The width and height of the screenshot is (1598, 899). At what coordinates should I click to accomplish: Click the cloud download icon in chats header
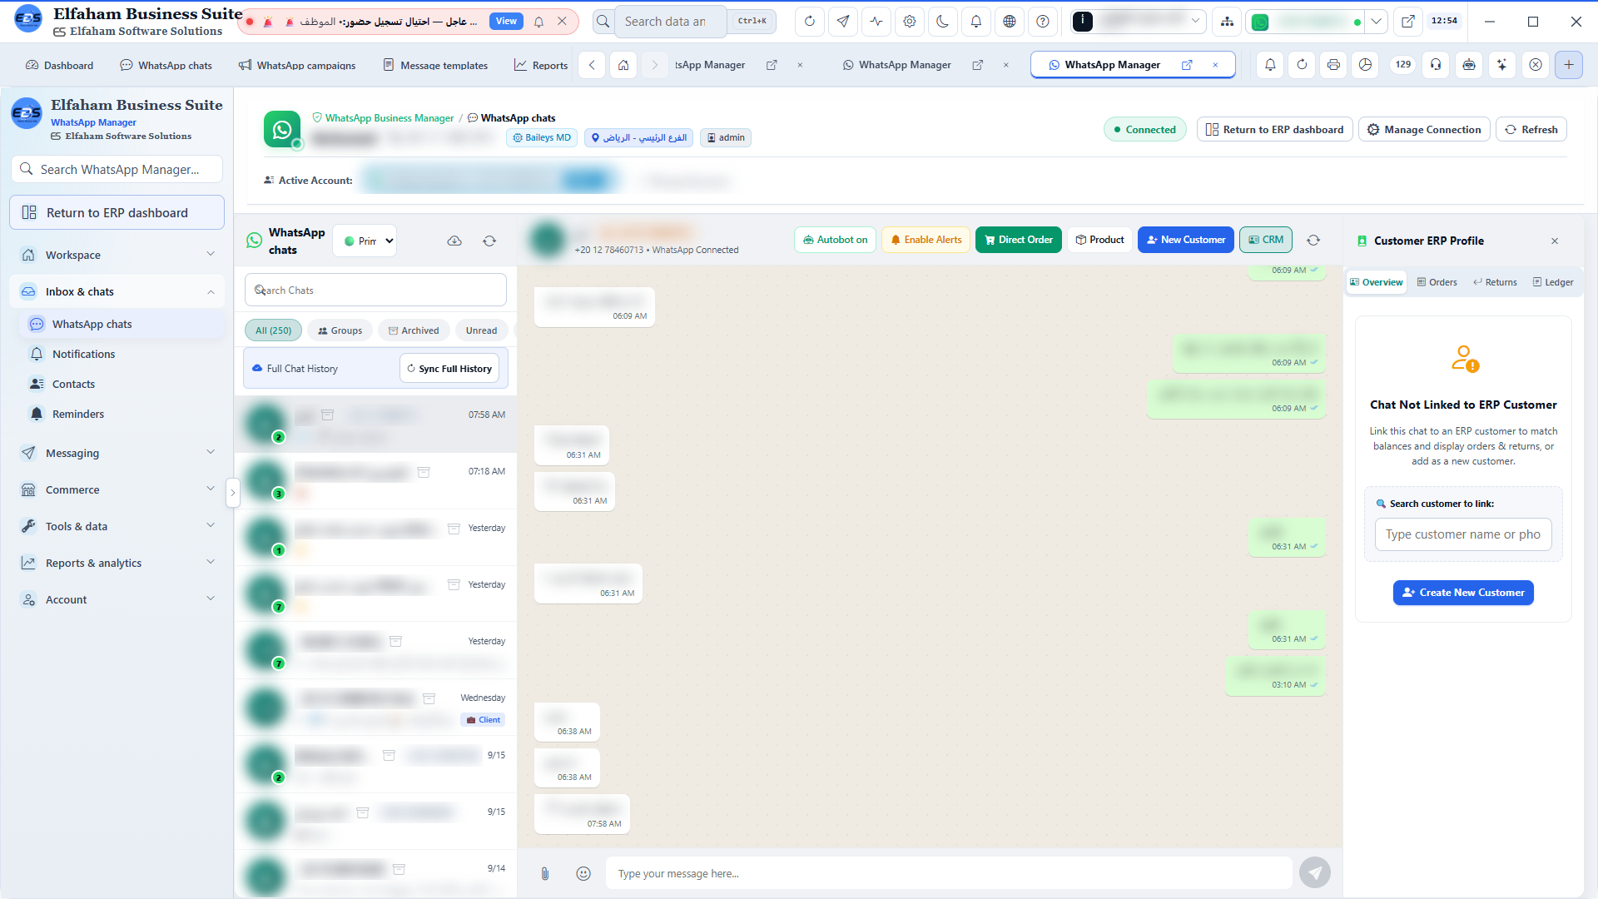(454, 241)
